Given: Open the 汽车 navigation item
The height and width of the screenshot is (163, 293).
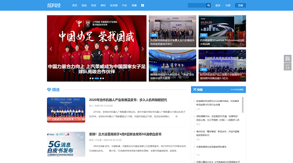Looking at the screenshot, I should click(125, 5).
